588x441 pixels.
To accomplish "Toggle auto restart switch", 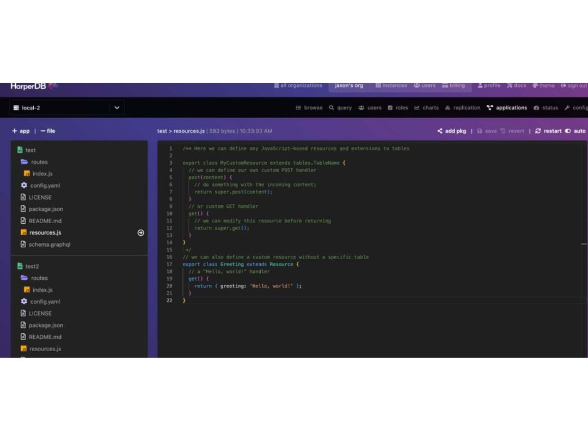I will [575, 131].
